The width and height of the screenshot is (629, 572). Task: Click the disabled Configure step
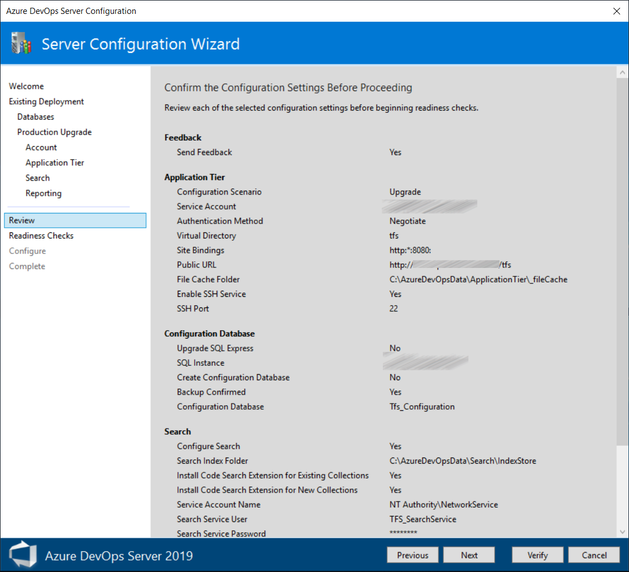click(x=27, y=251)
